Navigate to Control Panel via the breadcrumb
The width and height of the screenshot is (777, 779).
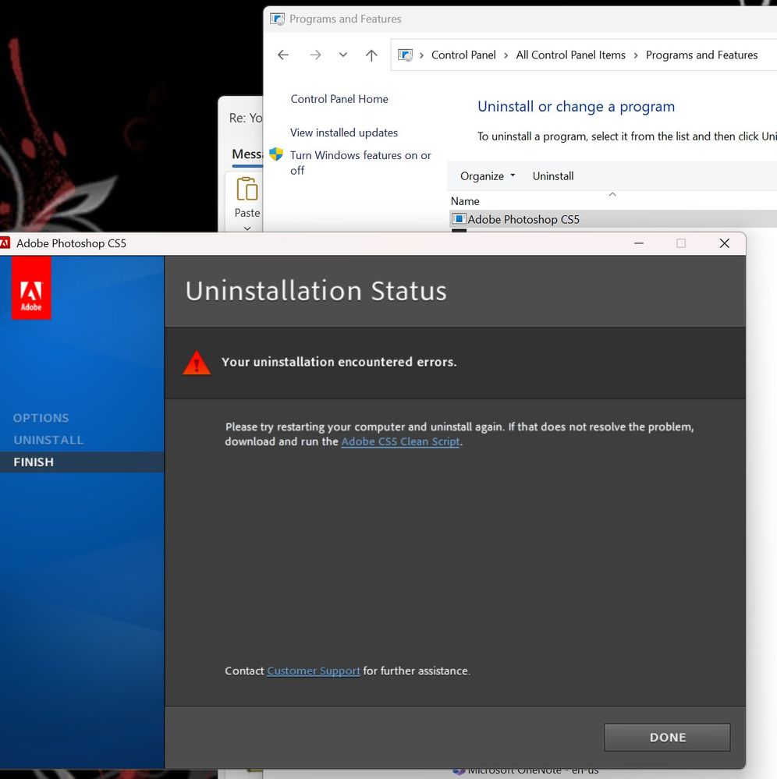click(463, 55)
